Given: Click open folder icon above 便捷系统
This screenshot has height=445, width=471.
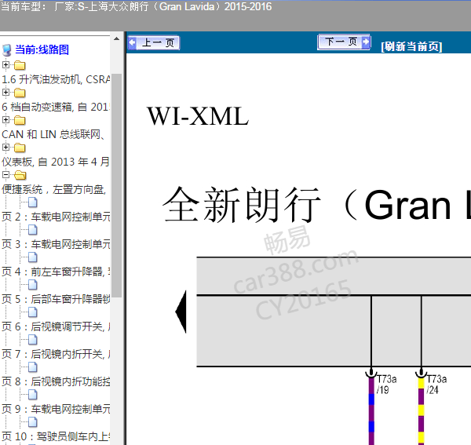Looking at the screenshot, I should click(20, 175).
